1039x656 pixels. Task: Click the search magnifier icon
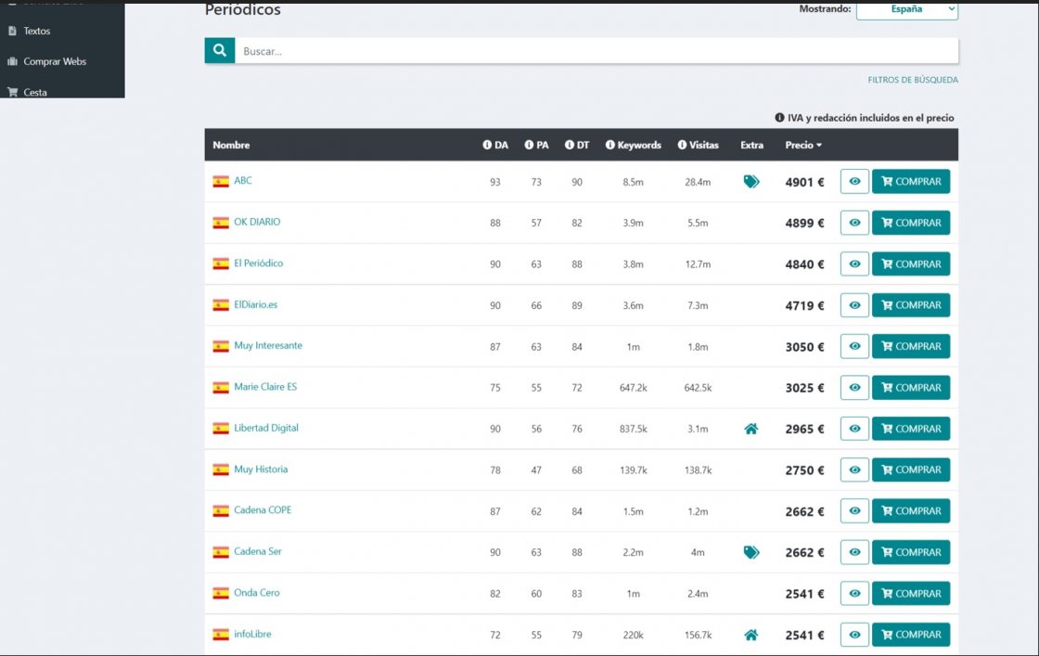[220, 50]
